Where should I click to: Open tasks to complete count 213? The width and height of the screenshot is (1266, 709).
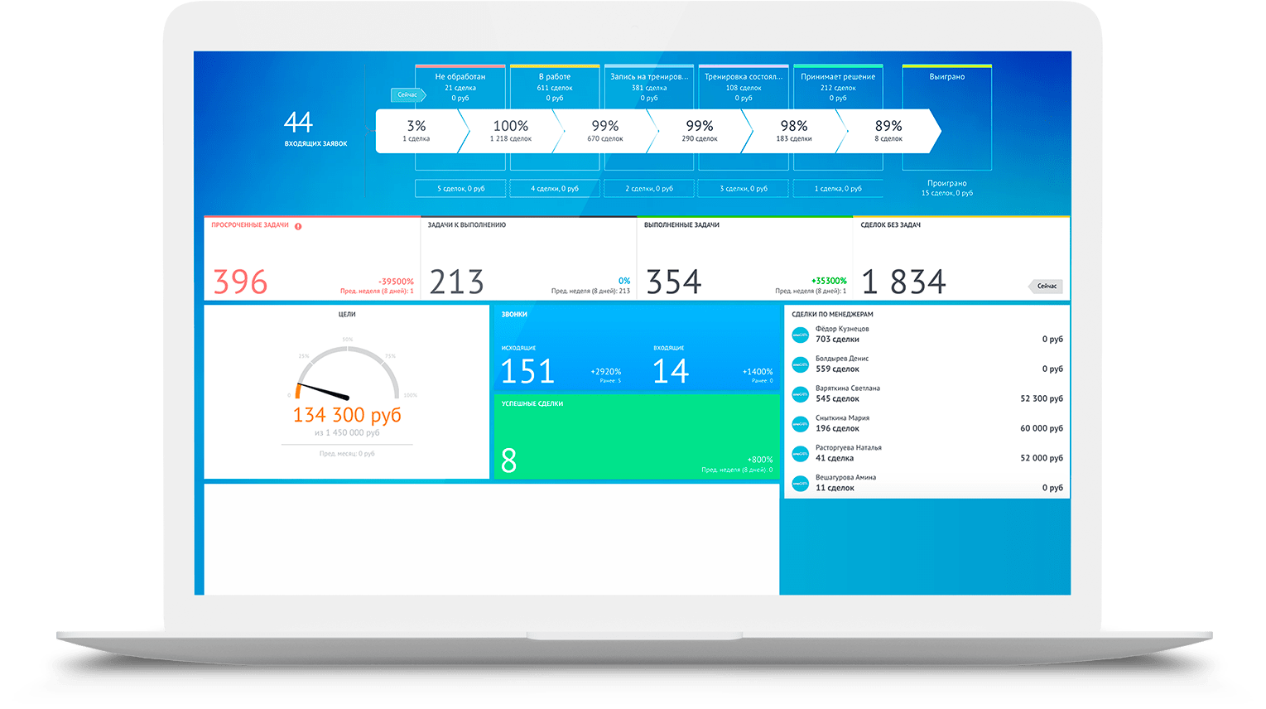[x=456, y=282]
